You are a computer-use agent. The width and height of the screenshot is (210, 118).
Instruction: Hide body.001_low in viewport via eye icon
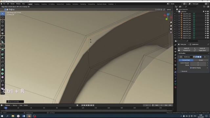[x=206, y=14]
